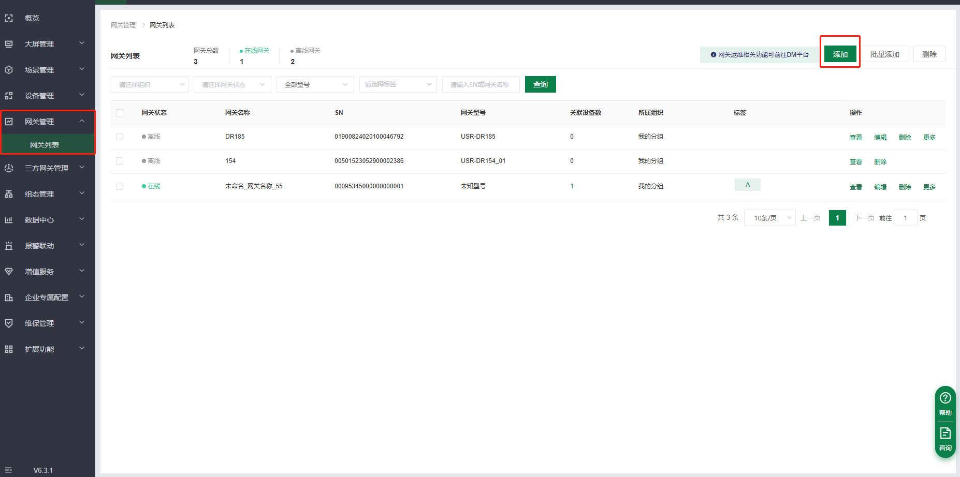Click the 数据中心 bar chart icon
The width and height of the screenshot is (960, 477).
pos(9,220)
